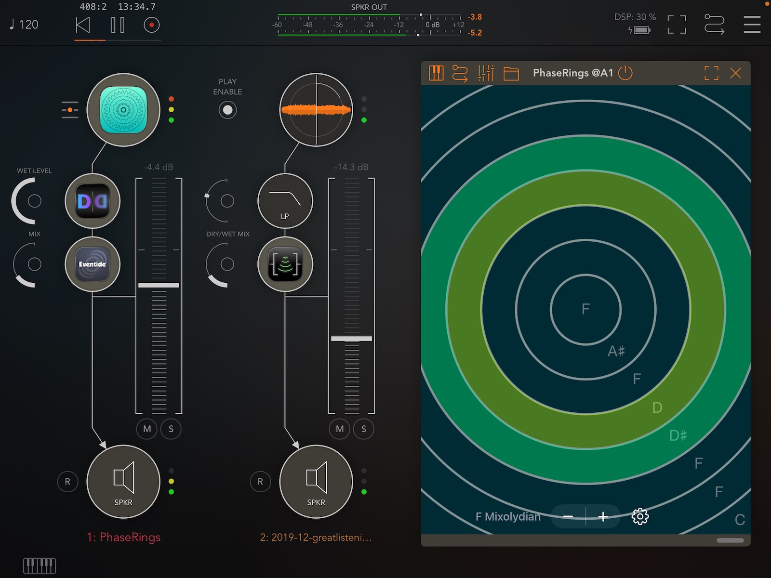Viewport: 771px width, 578px height.
Task: Toggle PhaseRings plugin power button
Action: [625, 73]
